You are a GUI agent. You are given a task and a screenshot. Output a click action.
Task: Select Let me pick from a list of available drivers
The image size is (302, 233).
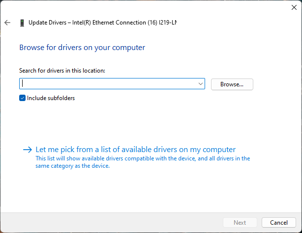(x=136, y=150)
